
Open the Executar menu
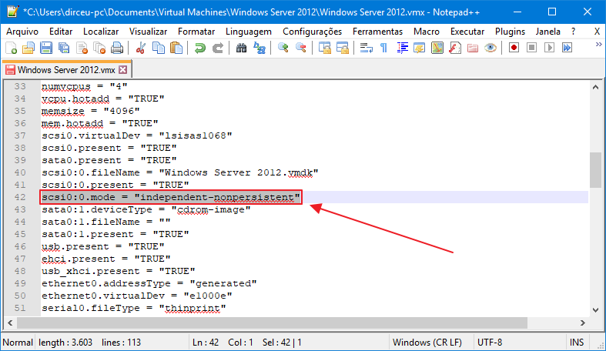point(467,32)
